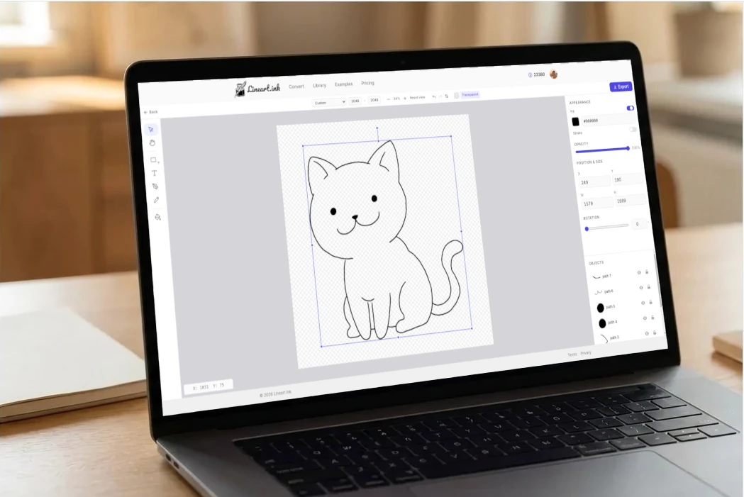Click the black fill color swatch

tap(576, 122)
